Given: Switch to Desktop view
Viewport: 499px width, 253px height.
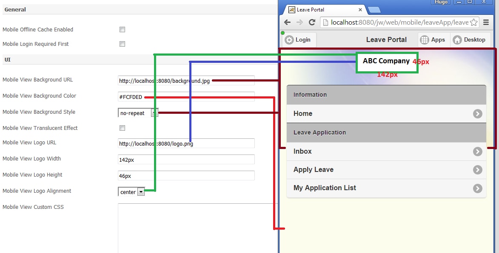Looking at the screenshot, I should (469, 39).
